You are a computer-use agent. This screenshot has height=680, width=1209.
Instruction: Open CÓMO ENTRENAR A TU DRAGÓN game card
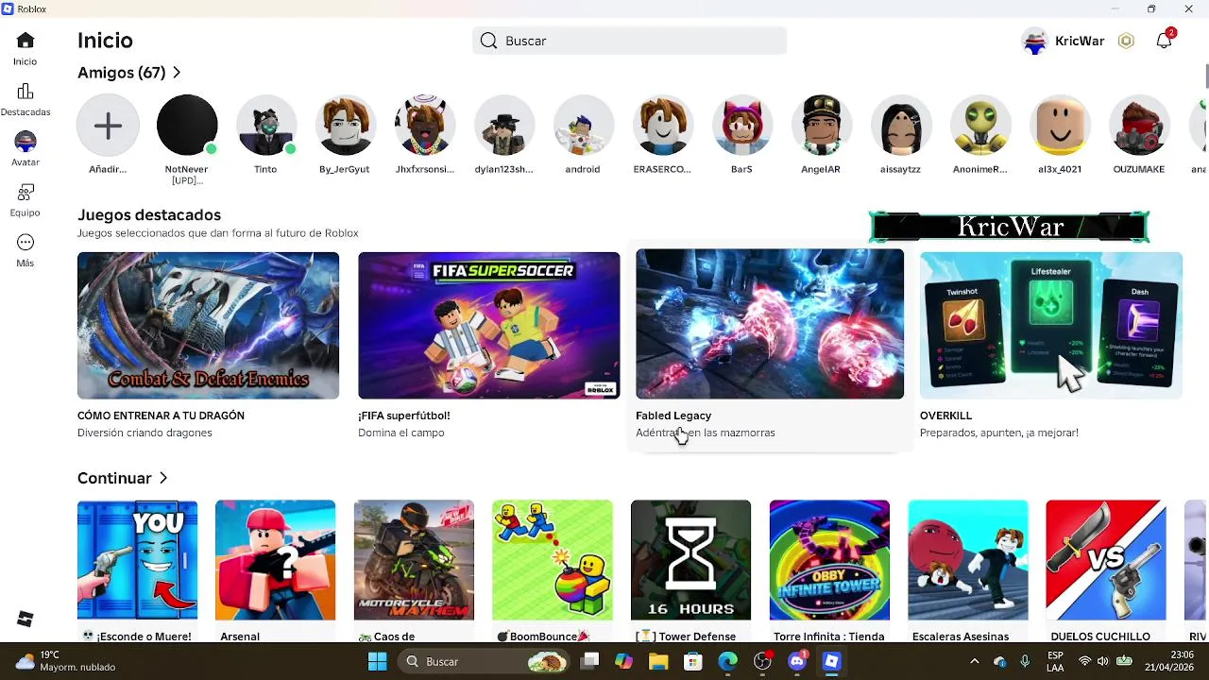(208, 345)
